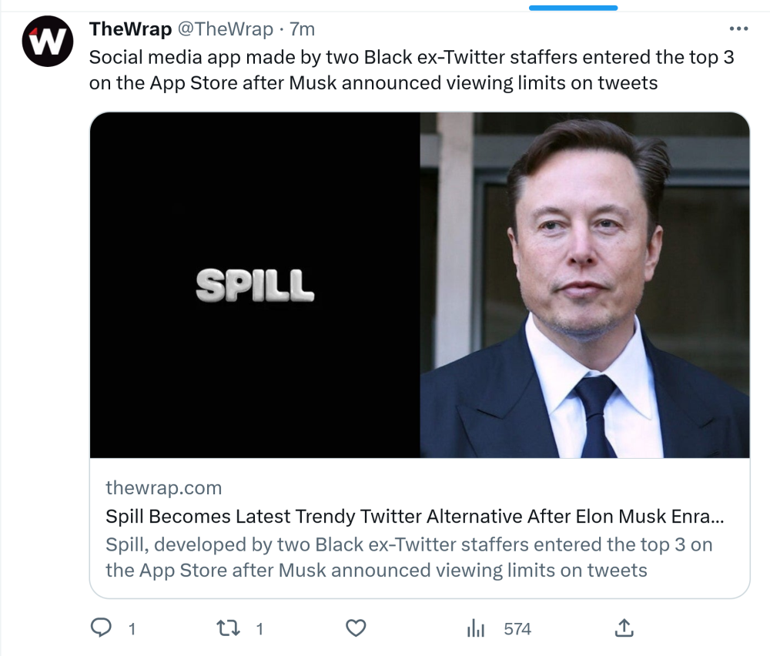Click the SPILL logo in the preview image
This screenshot has height=656, width=770.
pos(255,285)
